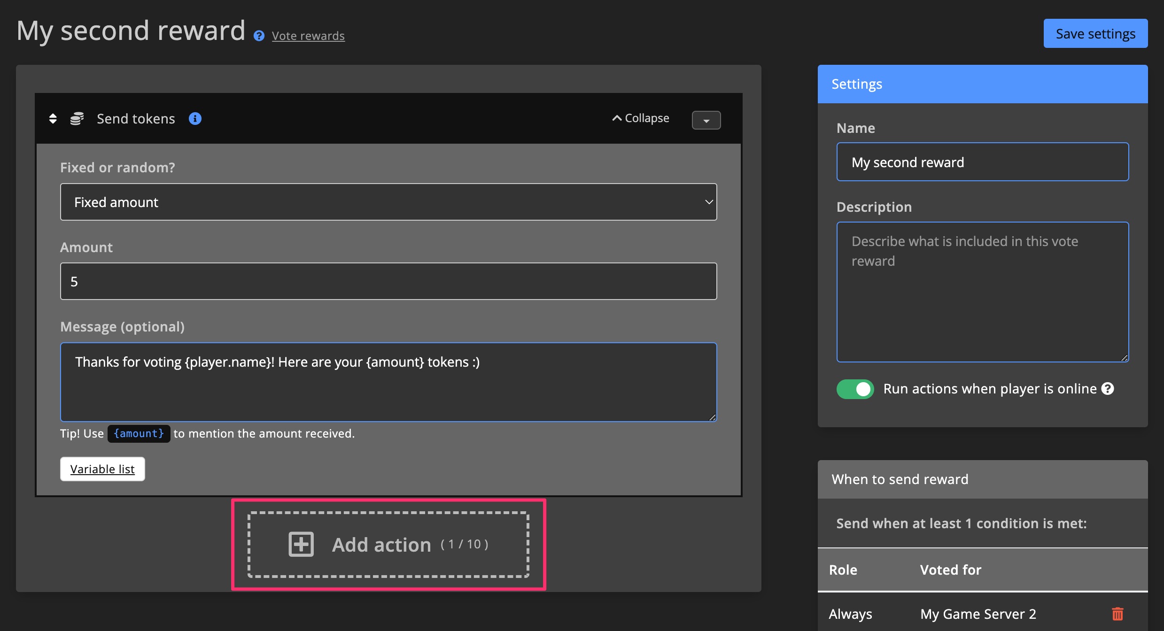Open the info icon next to Send tokens
The width and height of the screenshot is (1164, 631).
coord(195,119)
